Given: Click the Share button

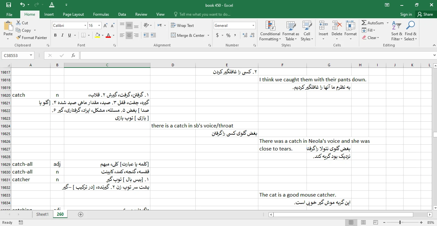Looking at the screenshot, I should point(425,14).
